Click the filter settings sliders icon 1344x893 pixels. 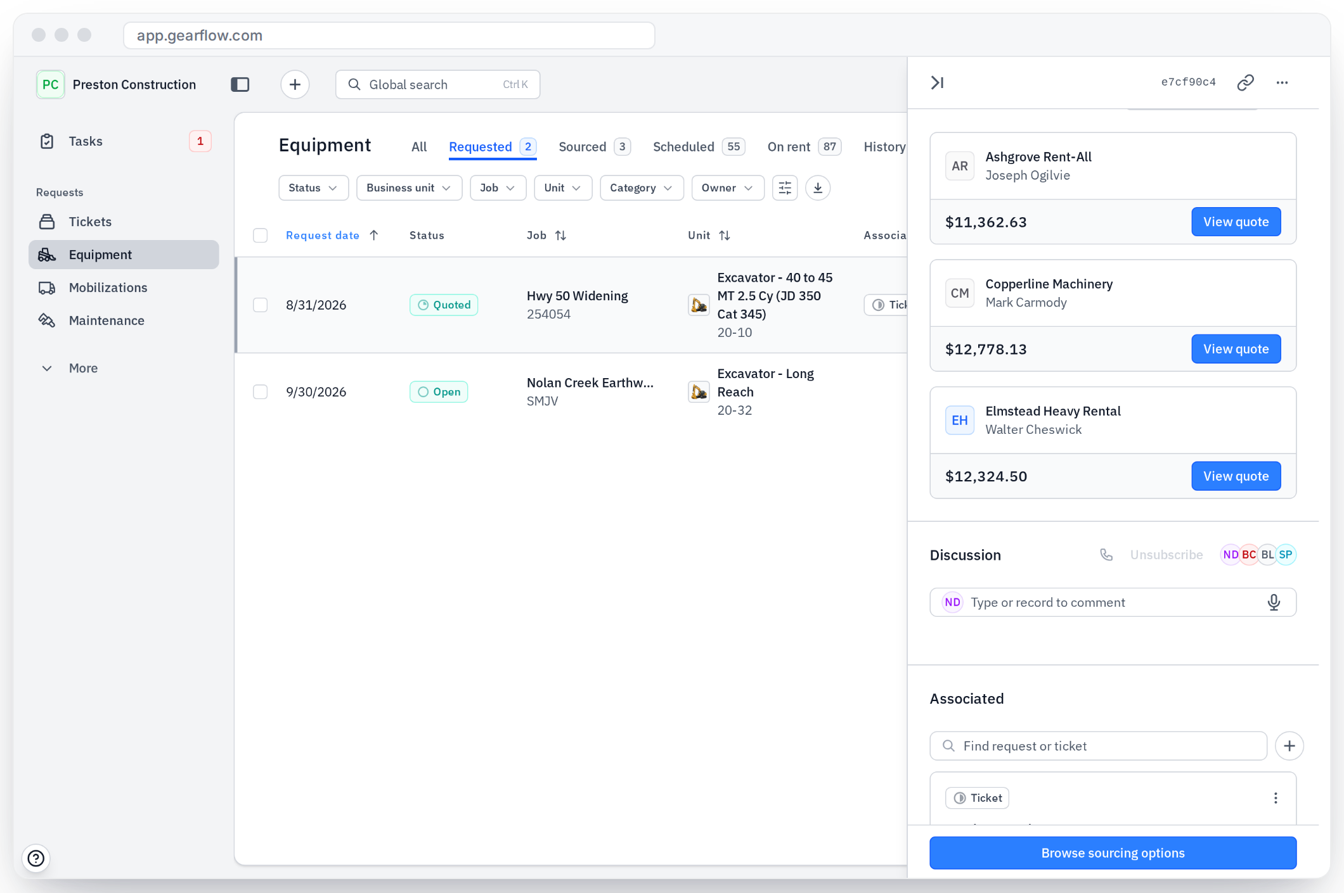tap(785, 188)
